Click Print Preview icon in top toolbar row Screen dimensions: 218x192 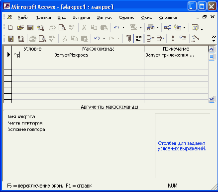tap(62, 28)
